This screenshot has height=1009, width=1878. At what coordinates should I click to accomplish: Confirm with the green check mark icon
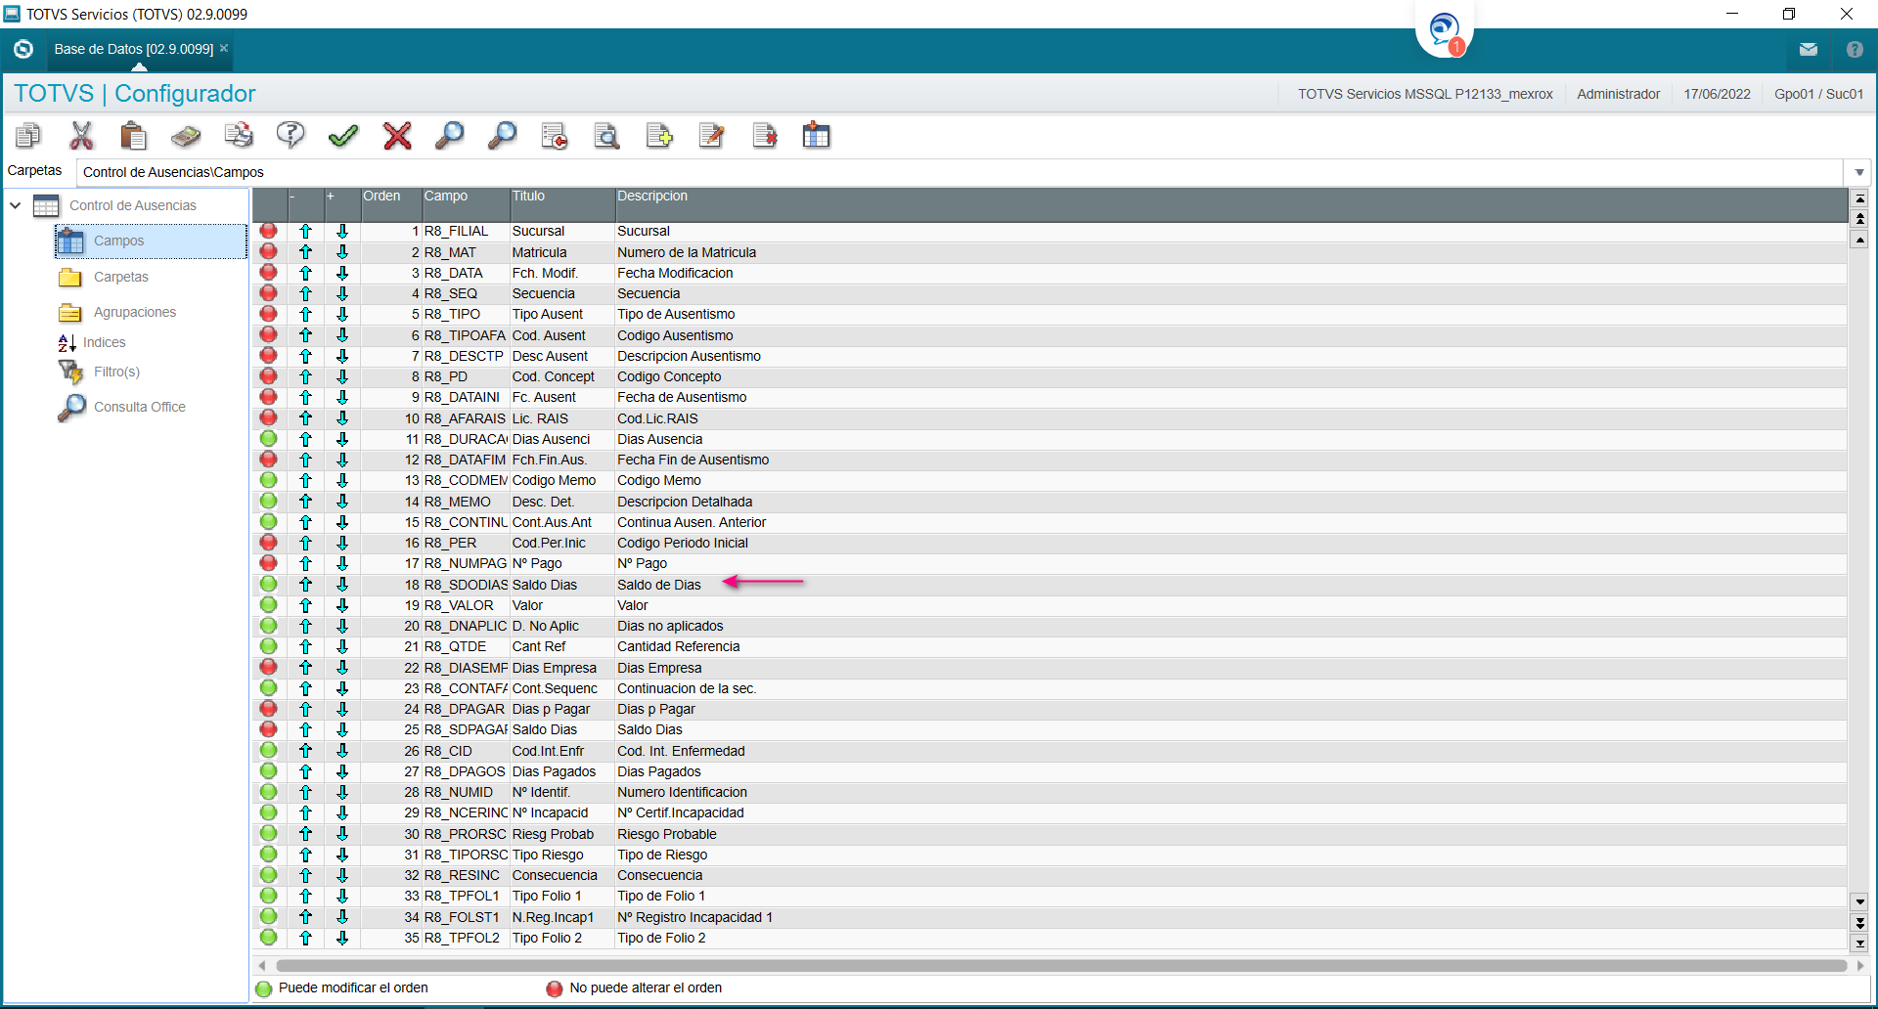pos(343,135)
